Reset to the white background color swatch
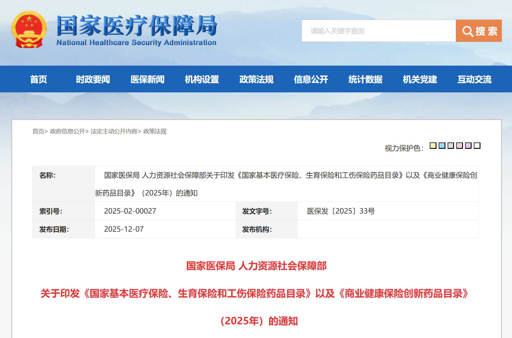Viewport: 512px width, 338px height. click(477, 146)
